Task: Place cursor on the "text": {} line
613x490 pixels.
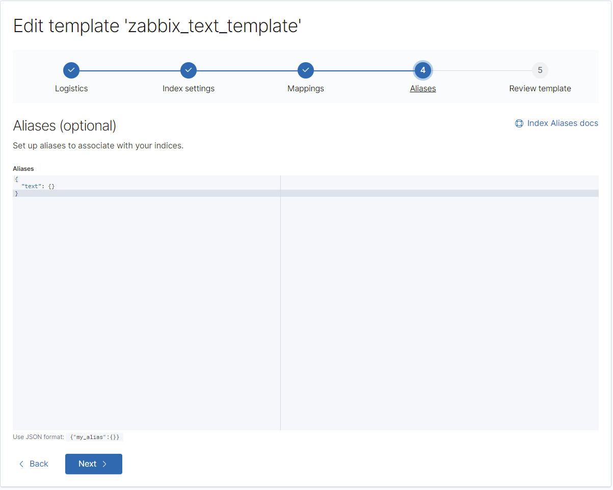Action: 38,187
